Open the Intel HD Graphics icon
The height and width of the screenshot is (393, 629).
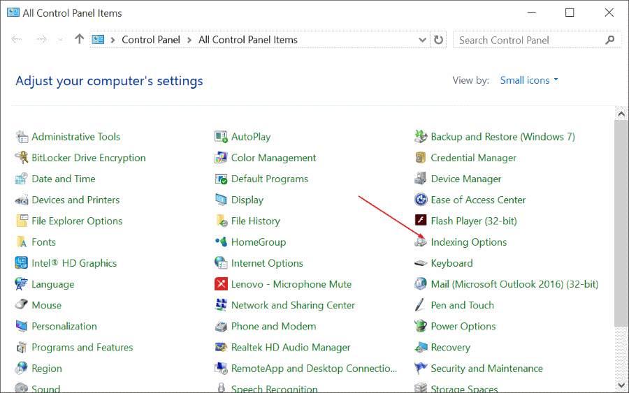click(x=22, y=263)
